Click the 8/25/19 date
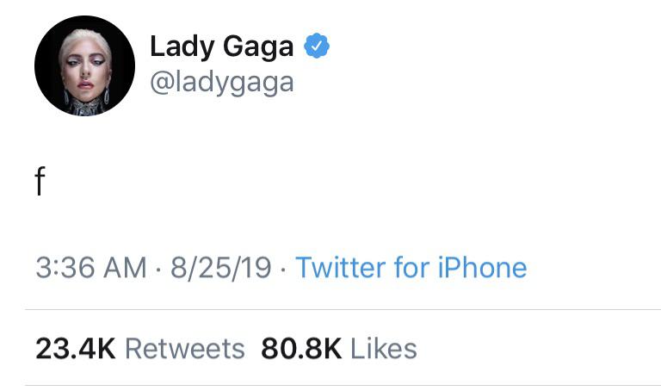The height and width of the screenshot is (391, 661). pos(221,268)
